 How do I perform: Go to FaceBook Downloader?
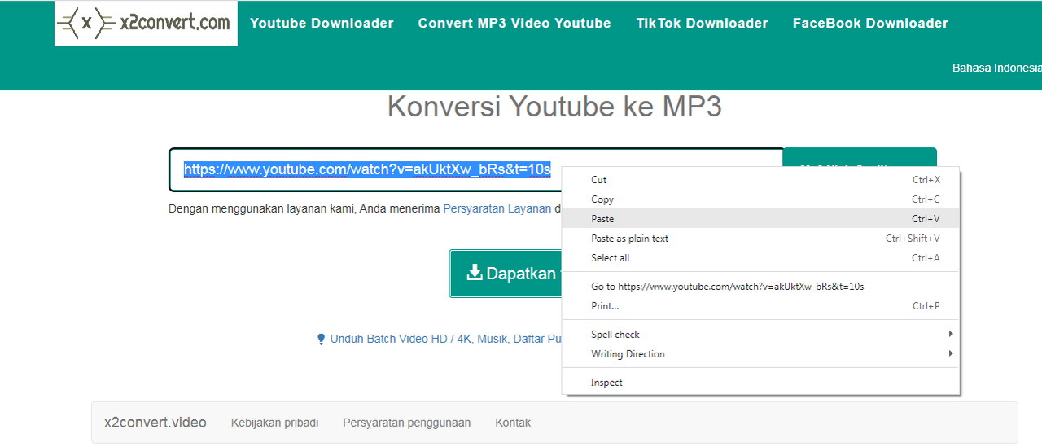[x=870, y=24]
